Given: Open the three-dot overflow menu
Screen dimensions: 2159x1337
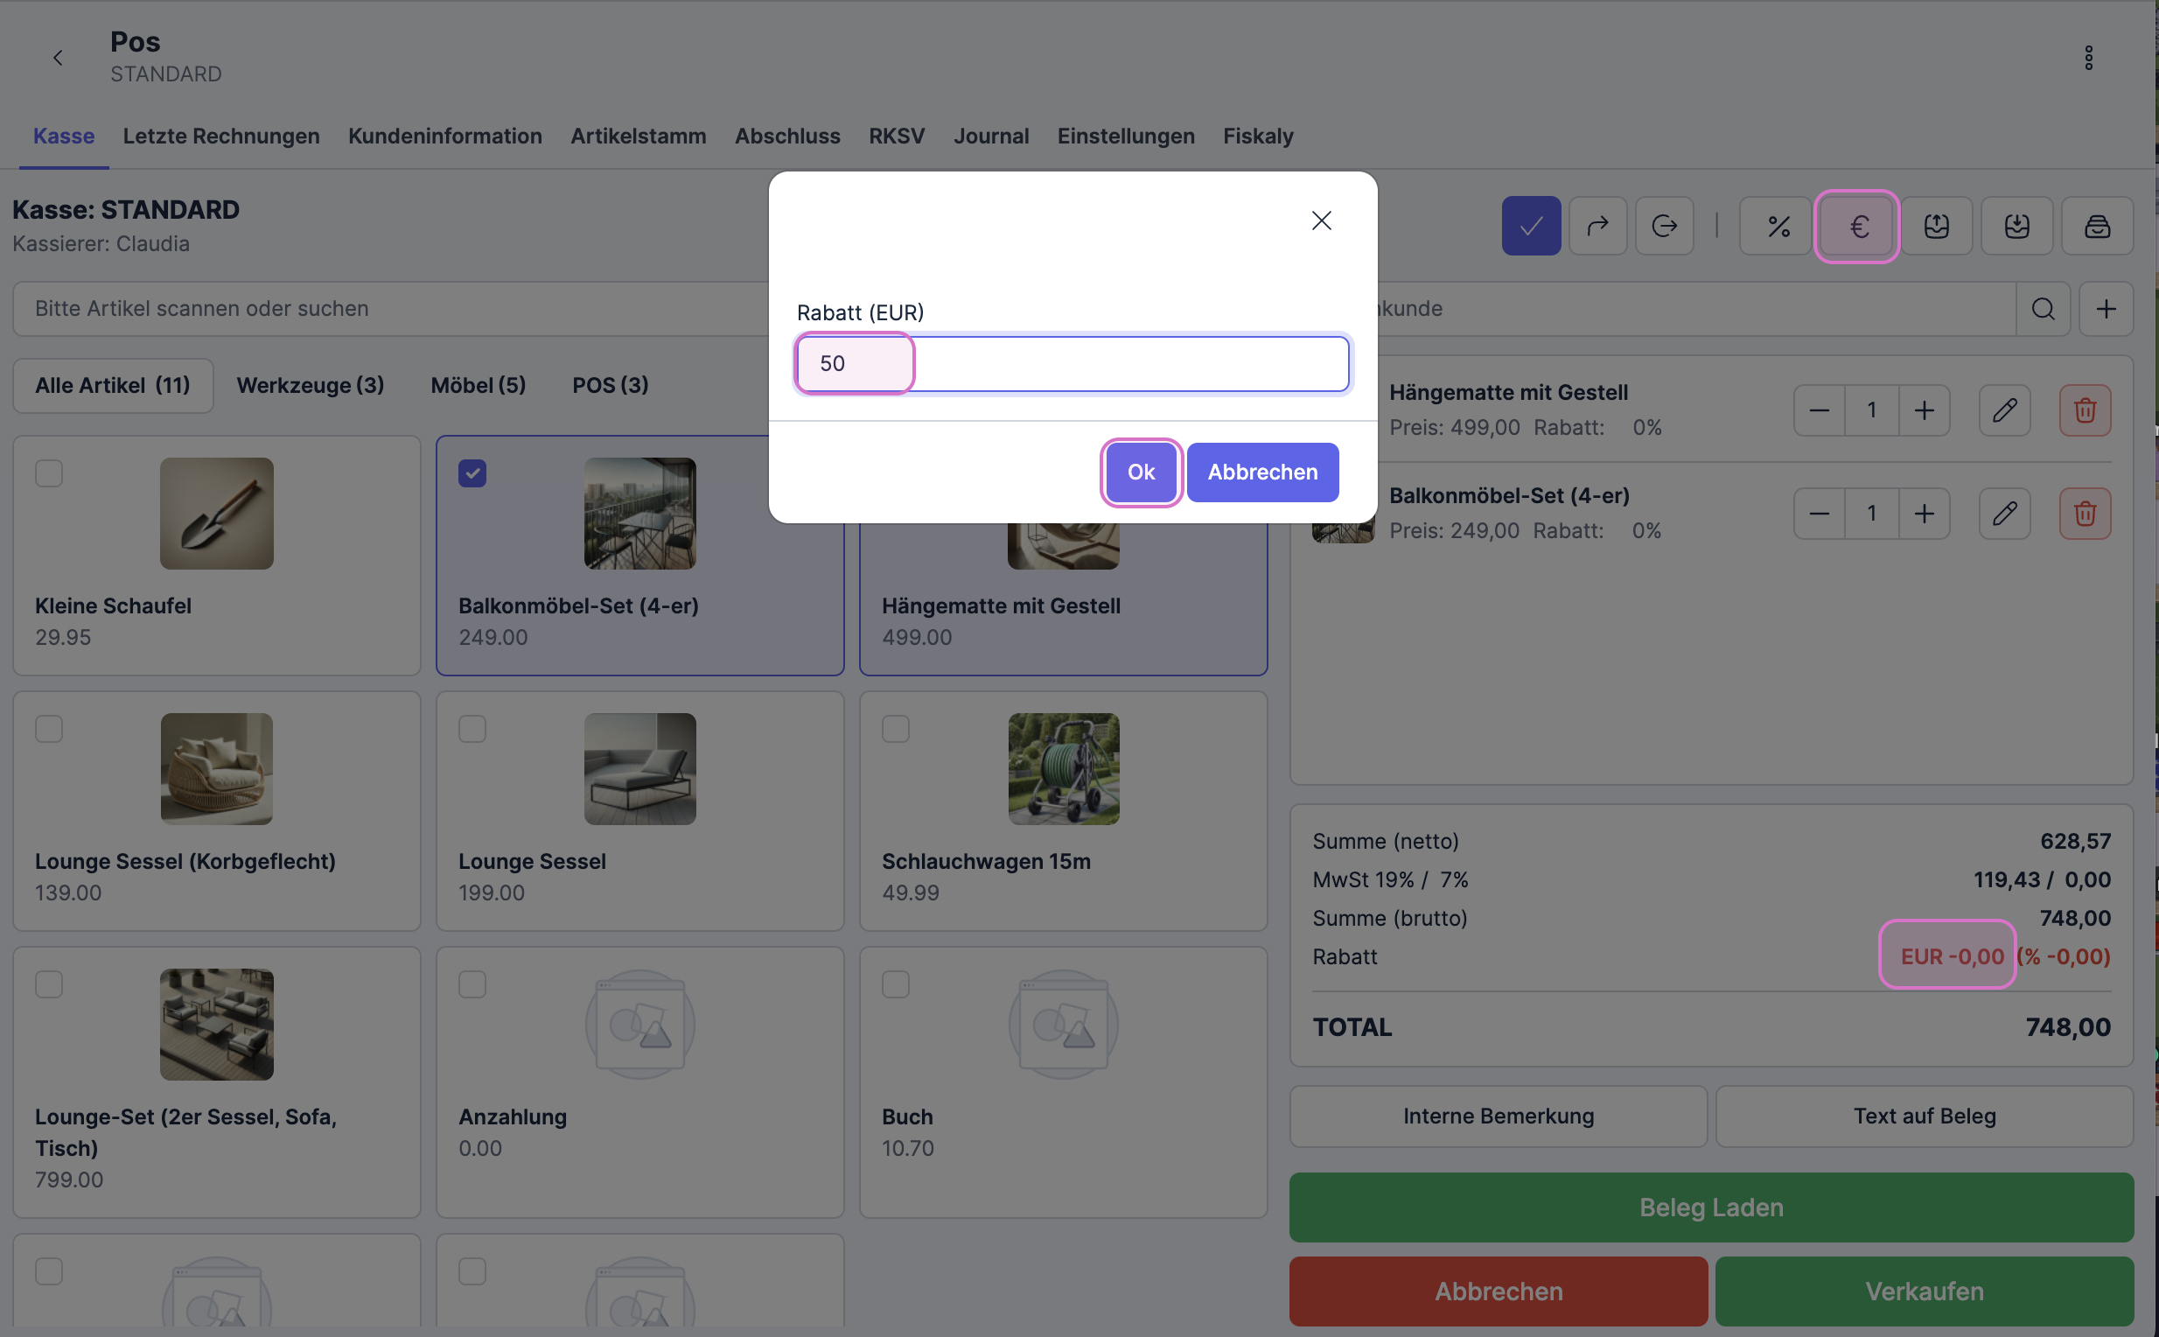Looking at the screenshot, I should tap(2088, 59).
